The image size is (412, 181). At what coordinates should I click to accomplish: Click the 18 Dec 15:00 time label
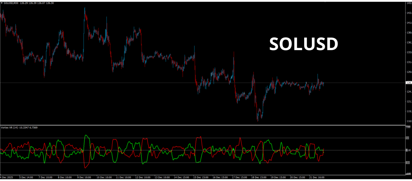click(259, 177)
